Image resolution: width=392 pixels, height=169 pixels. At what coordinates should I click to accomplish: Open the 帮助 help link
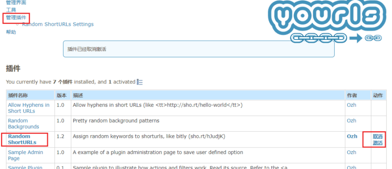(11, 32)
